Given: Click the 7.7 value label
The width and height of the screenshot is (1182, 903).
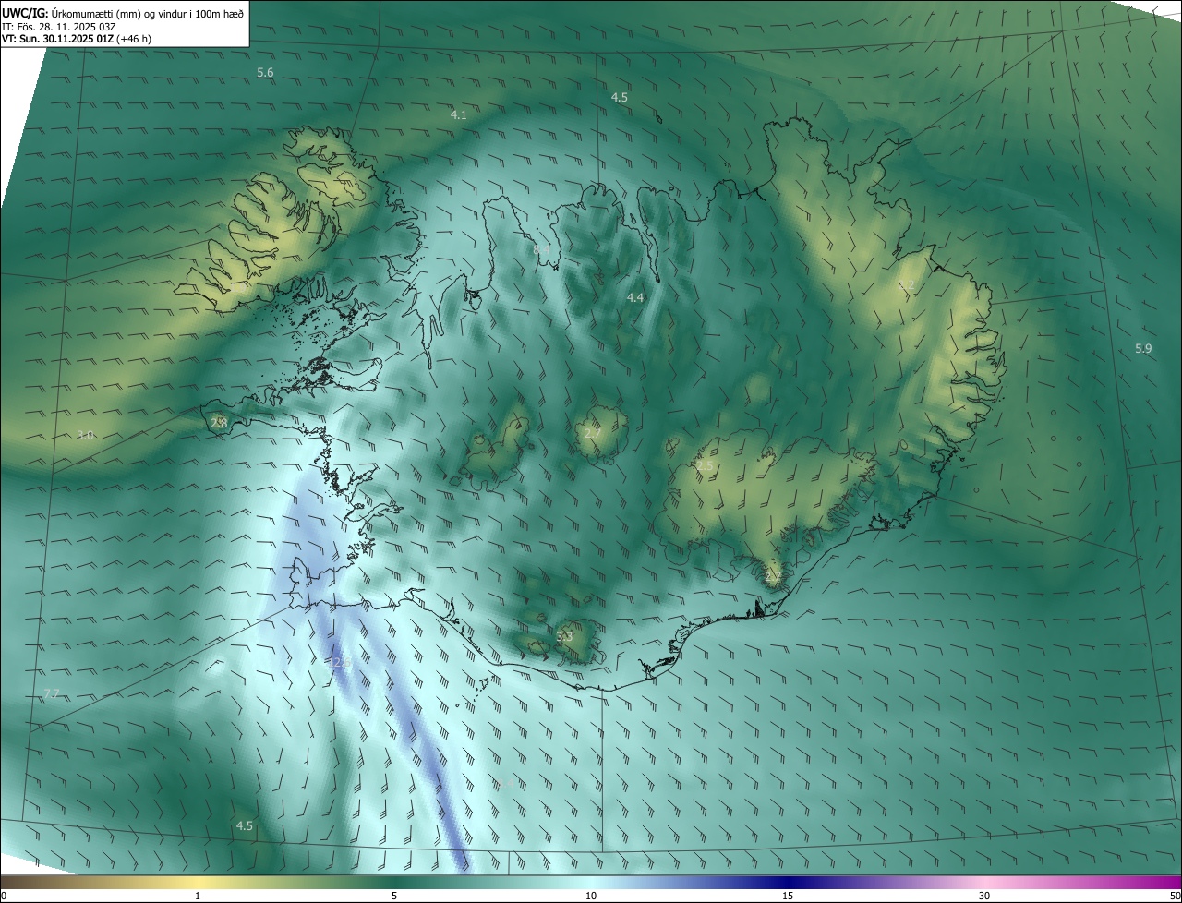Looking at the screenshot, I should 52,692.
